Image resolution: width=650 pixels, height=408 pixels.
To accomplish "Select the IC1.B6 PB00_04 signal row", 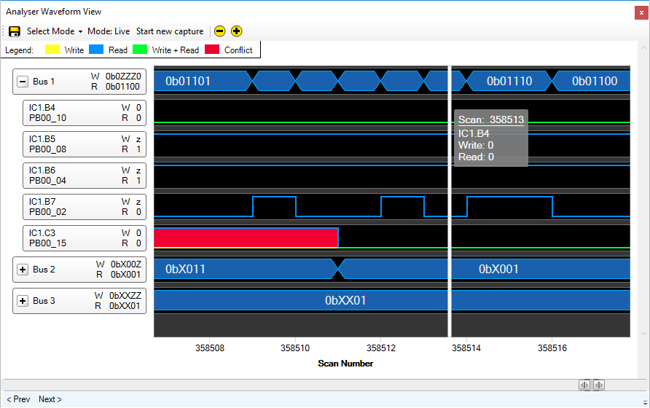I will [x=85, y=176].
